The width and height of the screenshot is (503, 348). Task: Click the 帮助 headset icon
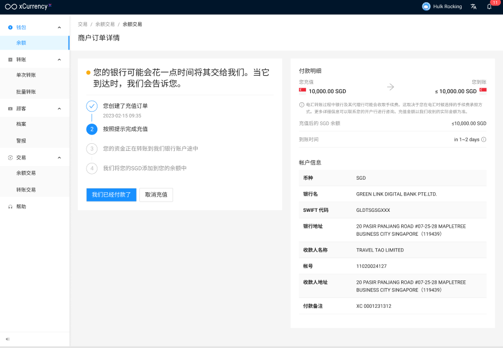pyautogui.click(x=10, y=207)
